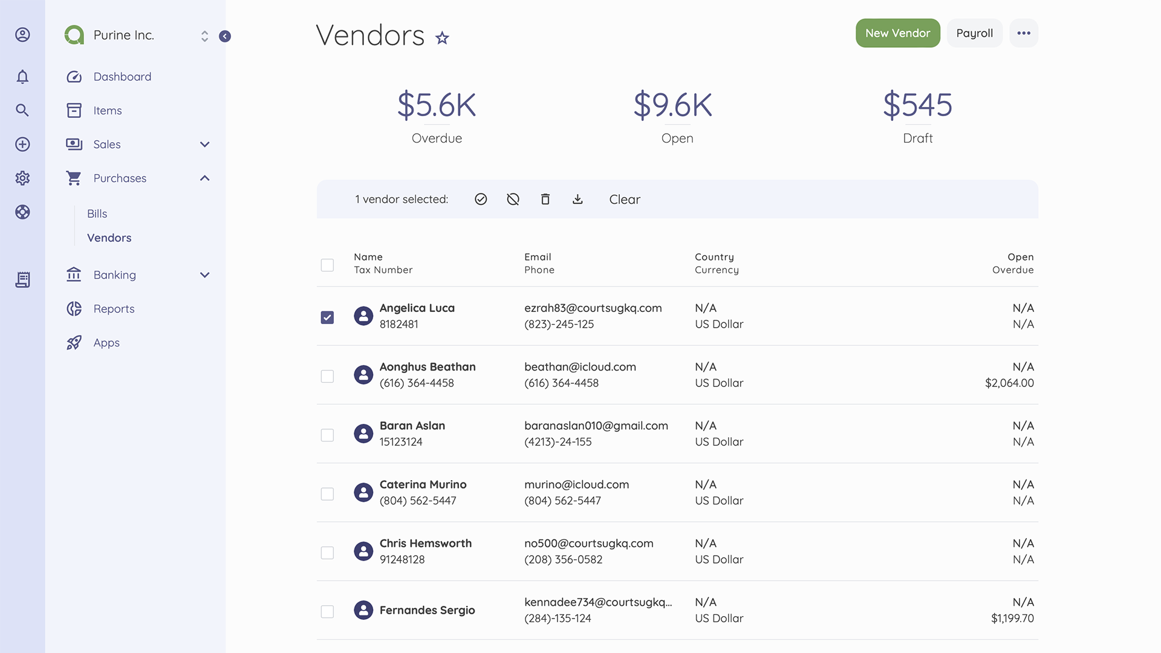Click the plus quick-create icon
This screenshot has width=1161, height=653.
(x=22, y=144)
